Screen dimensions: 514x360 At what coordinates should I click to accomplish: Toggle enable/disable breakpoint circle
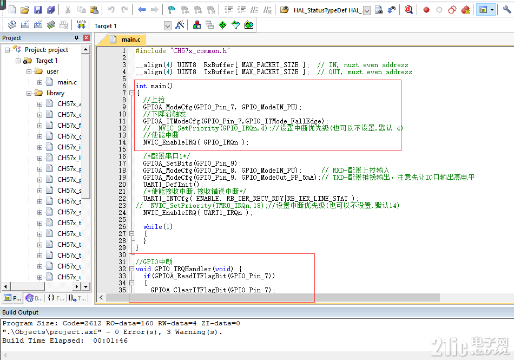[x=439, y=10]
